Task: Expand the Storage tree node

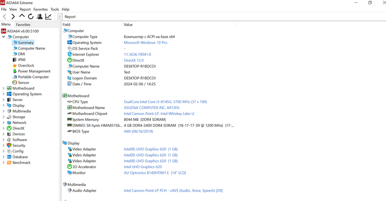Action: pyautogui.click(x=4, y=117)
